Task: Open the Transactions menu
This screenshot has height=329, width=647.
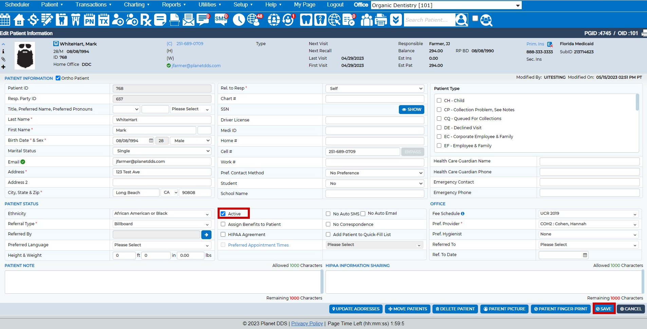Action: tap(93, 5)
